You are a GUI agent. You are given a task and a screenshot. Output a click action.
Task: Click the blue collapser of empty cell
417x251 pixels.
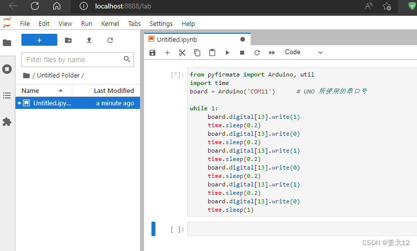coord(153,229)
